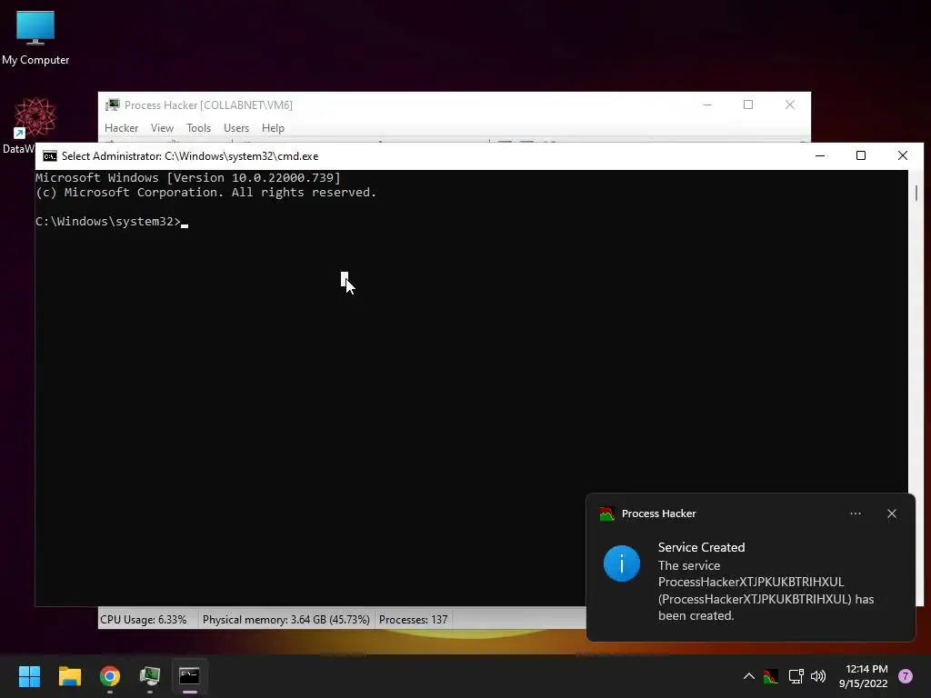The image size is (931, 698).
Task: Open the Hacker menu in Process Hacker
Action: [121, 128]
